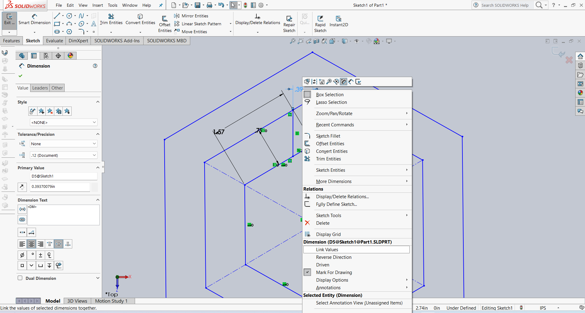
Task: Collapse the Primary Value section
Action: pyautogui.click(x=98, y=168)
